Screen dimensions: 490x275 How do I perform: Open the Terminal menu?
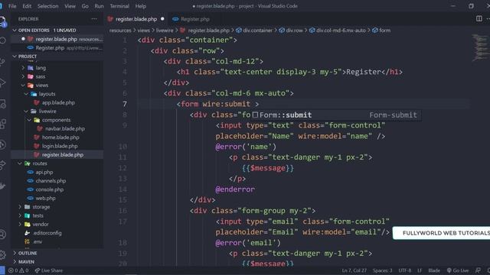tap(119, 6)
